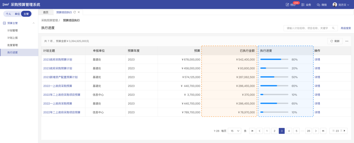Click the 采购预算管理 breadcrumb
The image size is (354, 143).
(49, 21)
